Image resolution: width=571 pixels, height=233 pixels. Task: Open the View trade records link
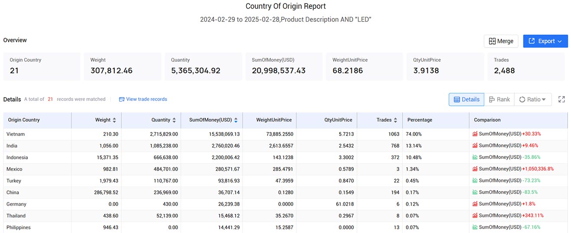pyautogui.click(x=143, y=99)
